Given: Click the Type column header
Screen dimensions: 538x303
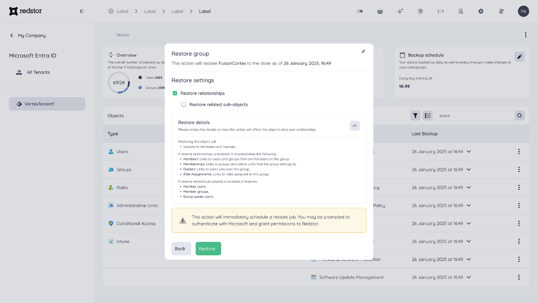Looking at the screenshot, I should (113, 134).
